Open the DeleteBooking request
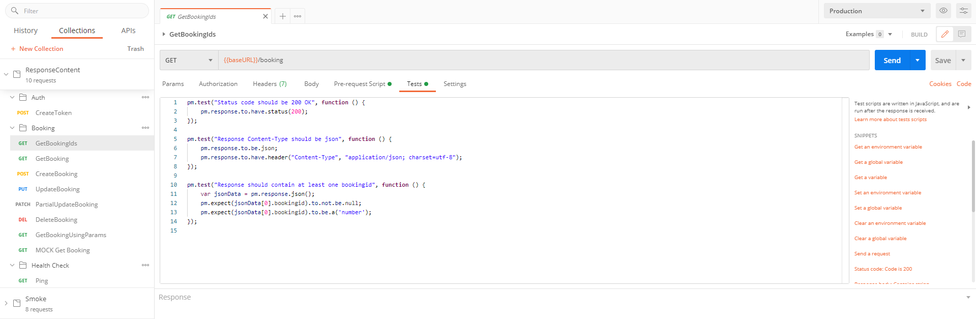The height and width of the screenshot is (319, 976). tap(56, 219)
